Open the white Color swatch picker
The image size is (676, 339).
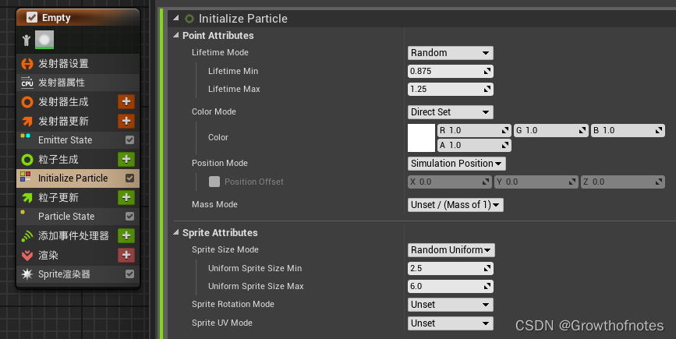click(421, 138)
